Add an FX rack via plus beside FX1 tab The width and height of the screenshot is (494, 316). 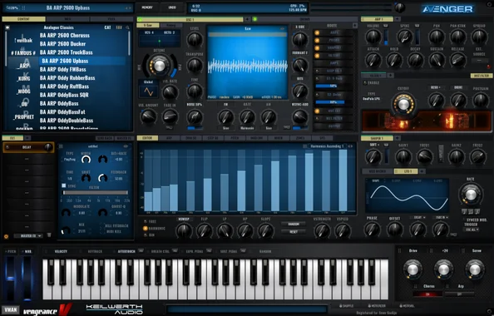(27, 138)
